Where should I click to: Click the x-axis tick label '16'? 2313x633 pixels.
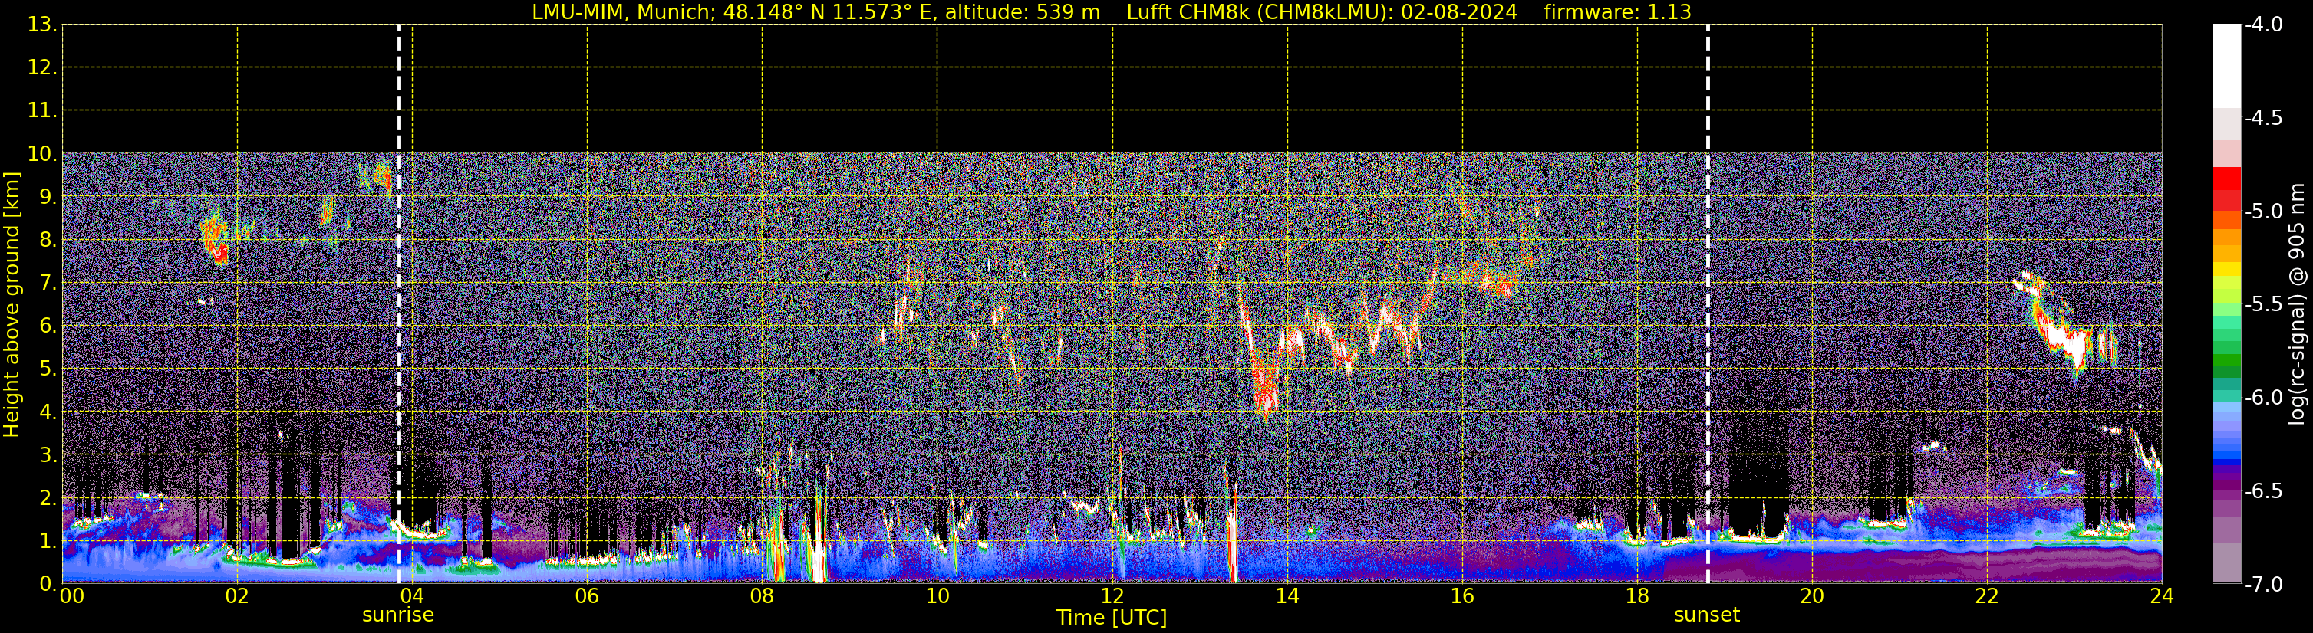pyautogui.click(x=1463, y=596)
